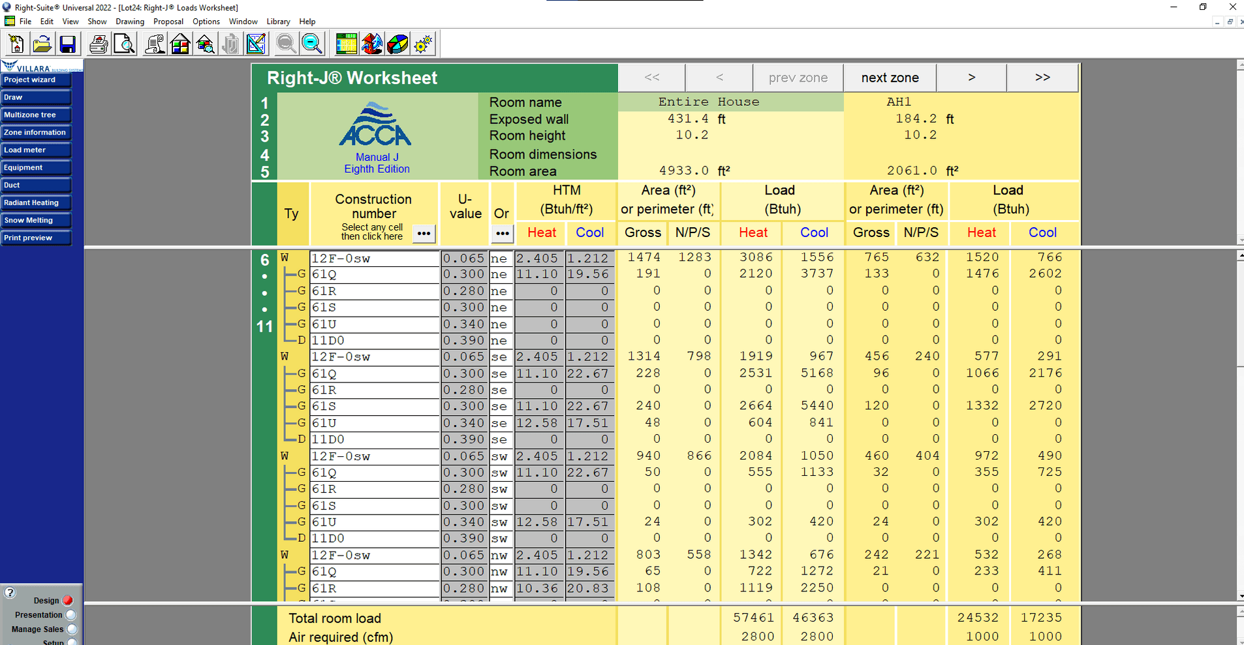Open the scroll report toolbar icon
Image resolution: width=1244 pixels, height=645 pixels.
(155, 44)
